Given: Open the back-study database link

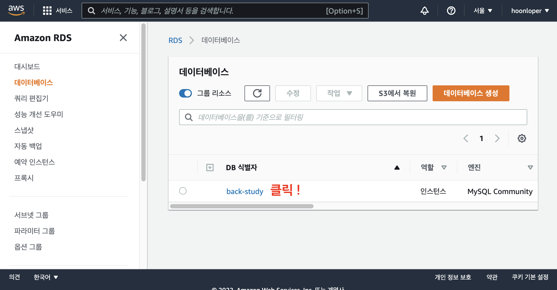Looking at the screenshot, I should 245,191.
